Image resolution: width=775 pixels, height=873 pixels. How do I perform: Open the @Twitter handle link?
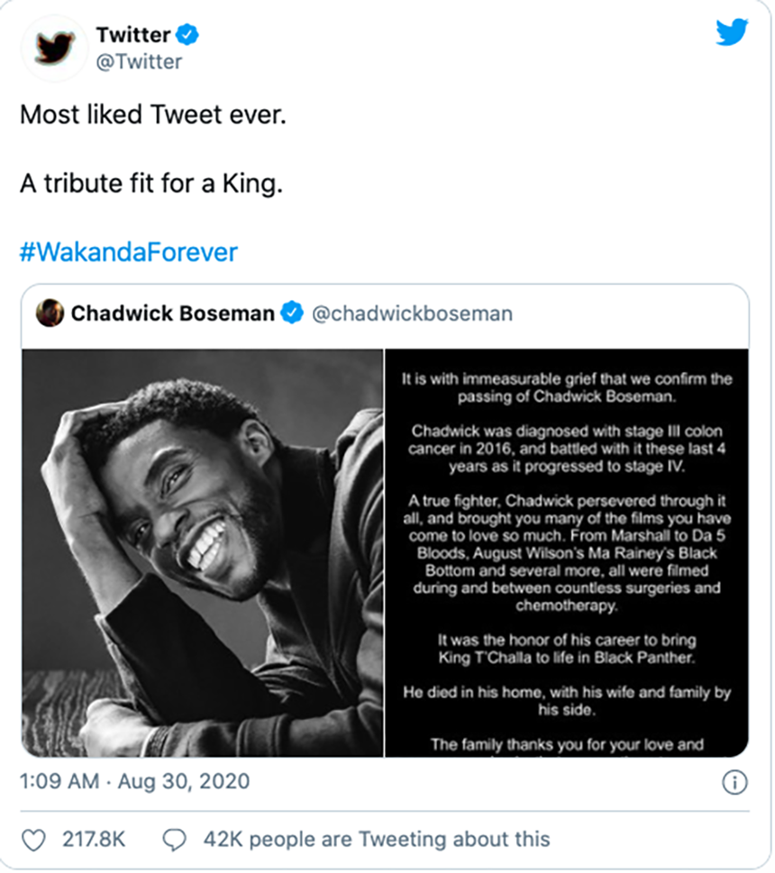click(x=139, y=62)
